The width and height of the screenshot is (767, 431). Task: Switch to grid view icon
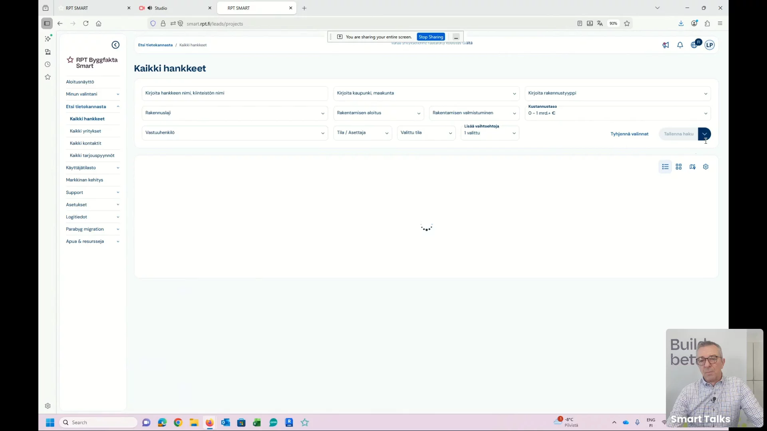tap(679, 167)
